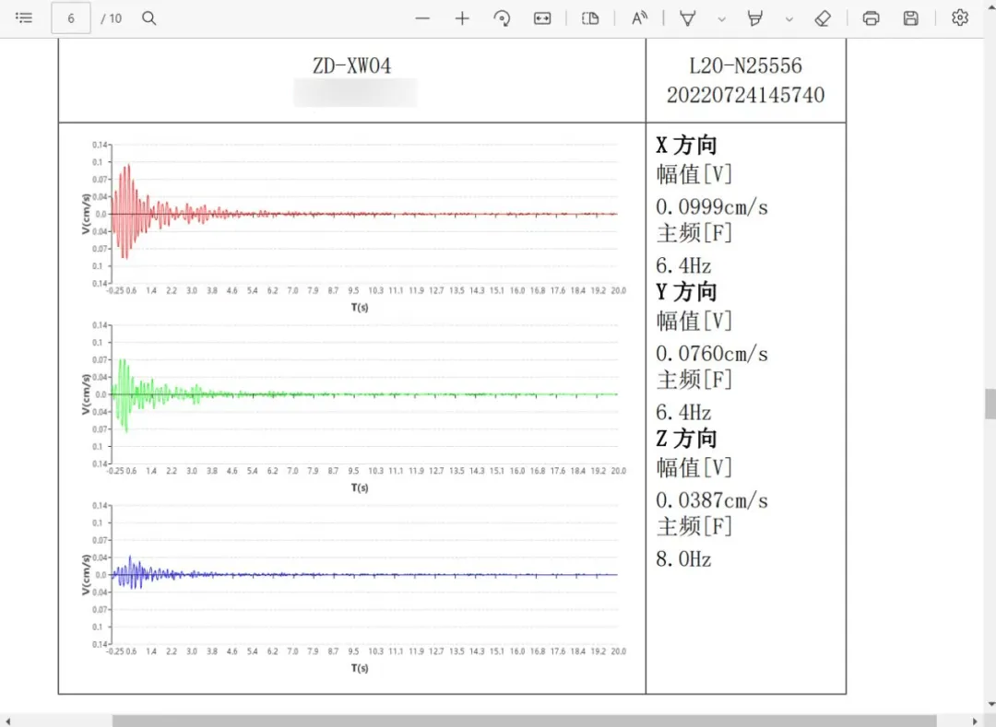The image size is (996, 727).
Task: Rotate the PDF page
Action: click(503, 18)
